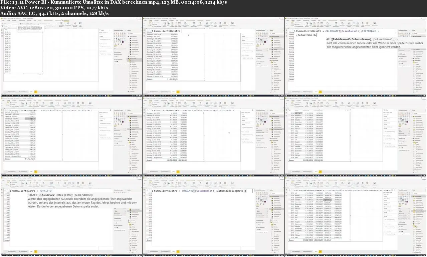The image size is (427, 257).
Task: Click the formula ending with "Datumstabelle[Date])"
Action: tap(199, 191)
